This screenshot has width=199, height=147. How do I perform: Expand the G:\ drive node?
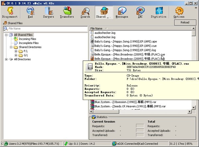point(16,55)
